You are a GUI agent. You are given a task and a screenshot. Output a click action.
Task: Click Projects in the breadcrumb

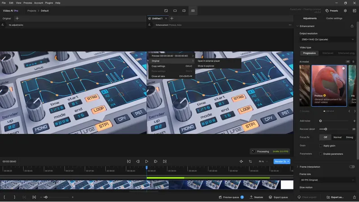click(31, 11)
